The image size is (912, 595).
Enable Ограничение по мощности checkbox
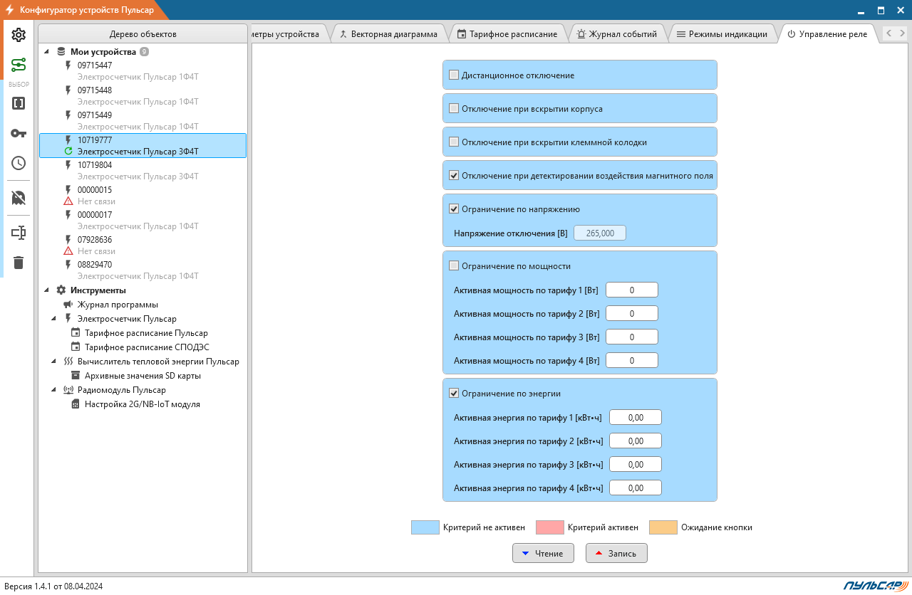454,265
